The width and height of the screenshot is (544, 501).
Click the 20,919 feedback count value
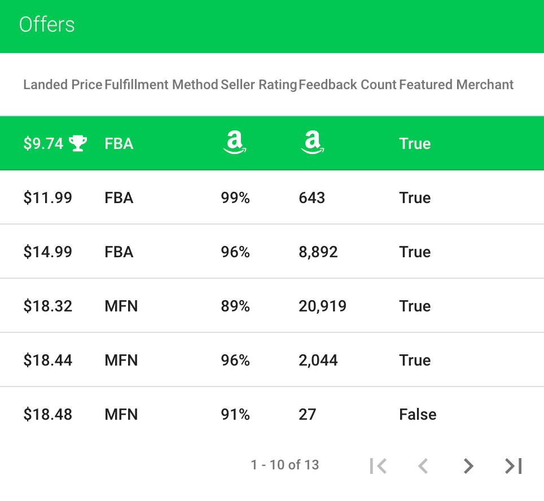322,306
